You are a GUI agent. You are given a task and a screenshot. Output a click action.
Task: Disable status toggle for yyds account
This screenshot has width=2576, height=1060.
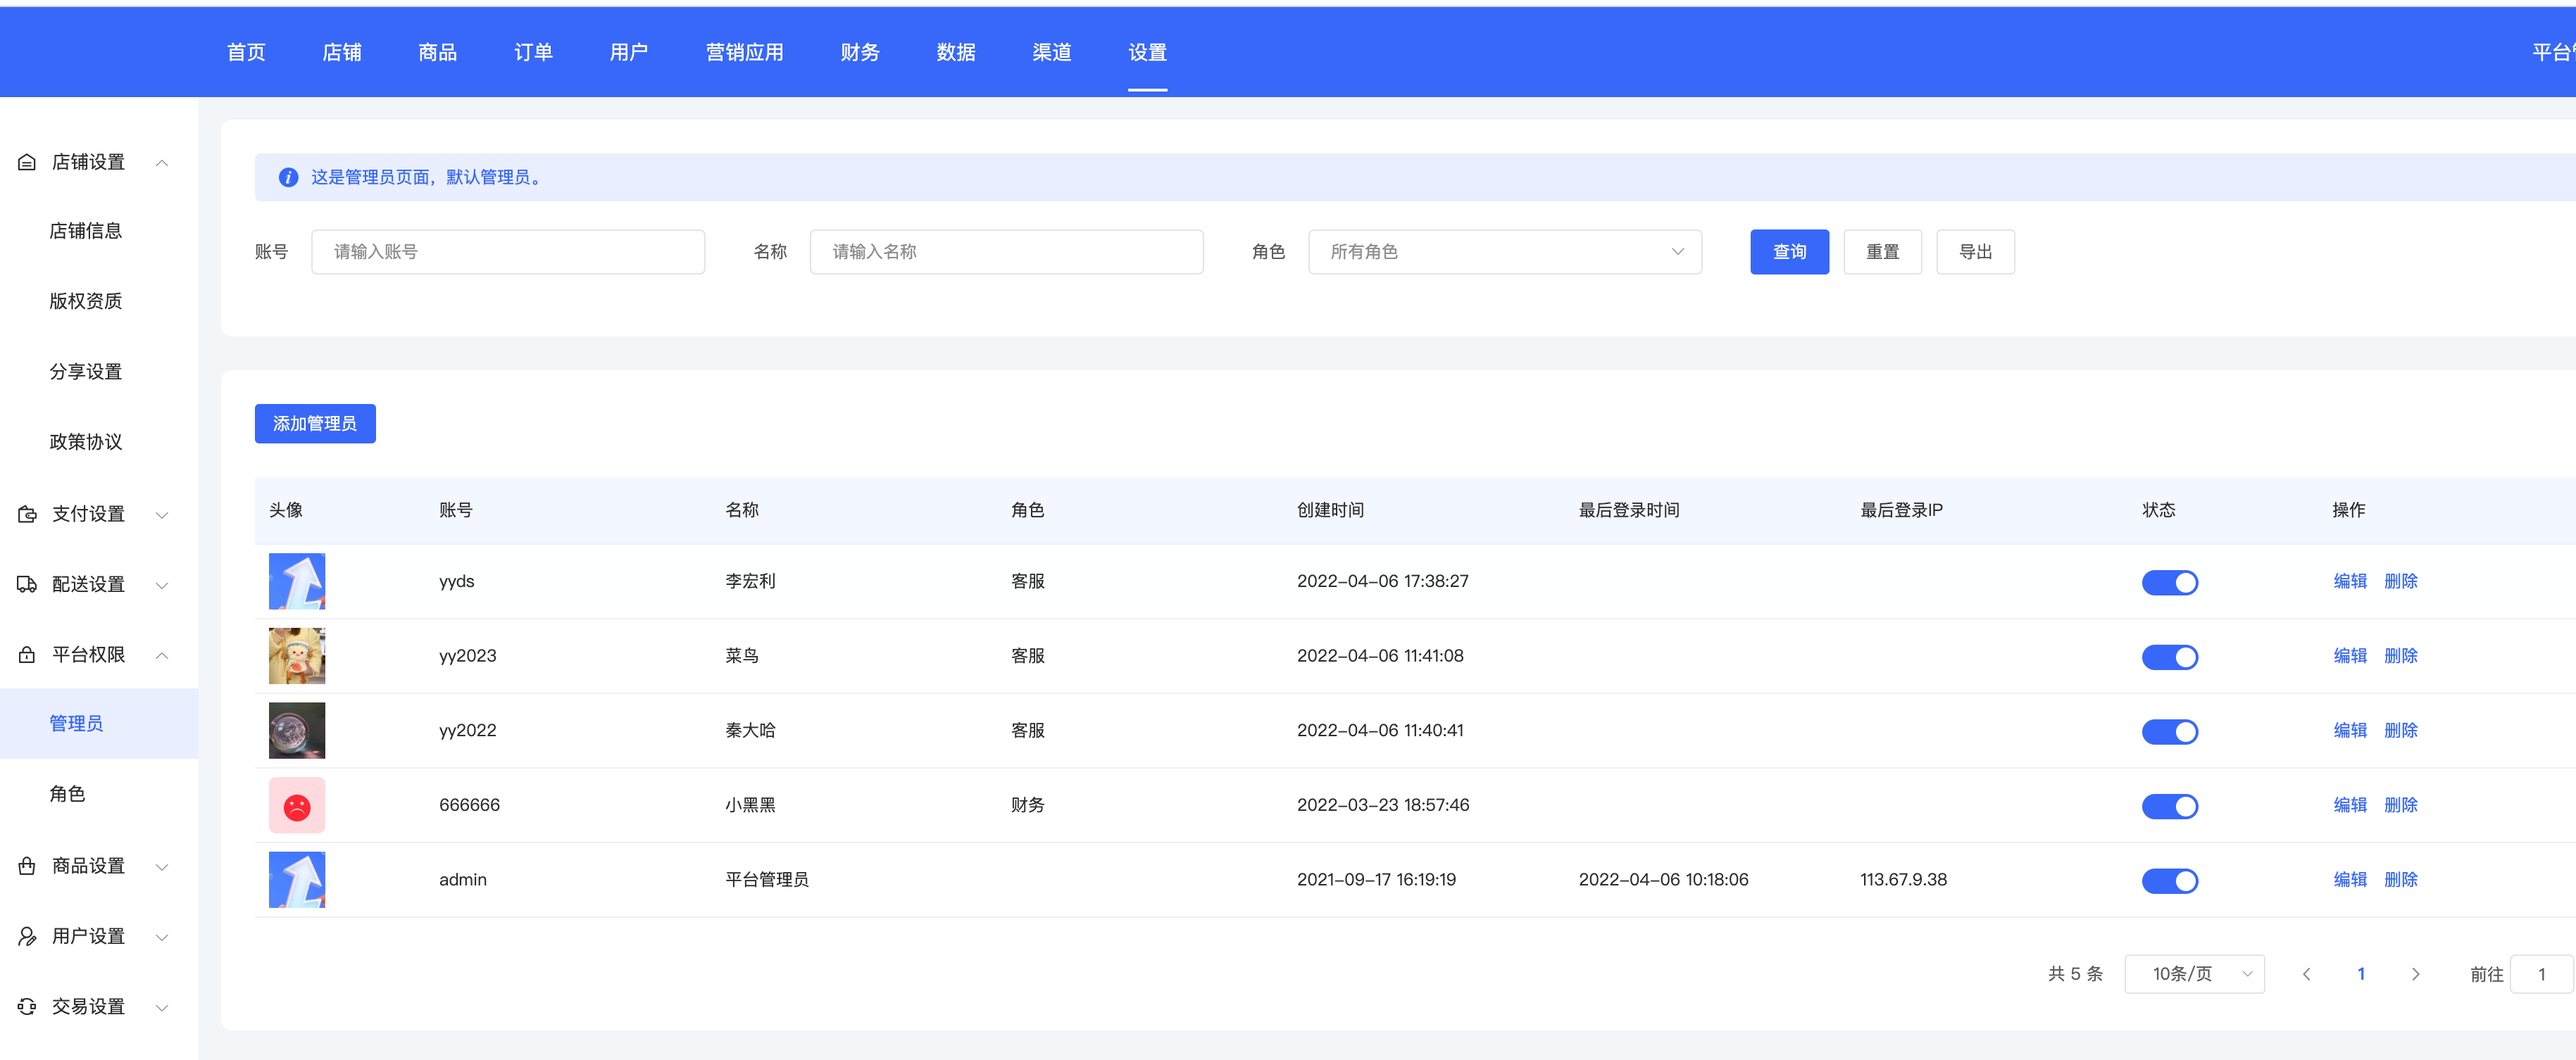(2169, 583)
